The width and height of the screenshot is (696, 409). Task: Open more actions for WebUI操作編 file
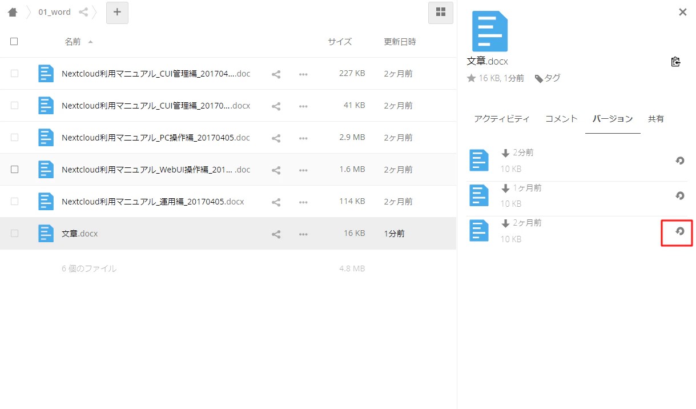pyautogui.click(x=303, y=170)
